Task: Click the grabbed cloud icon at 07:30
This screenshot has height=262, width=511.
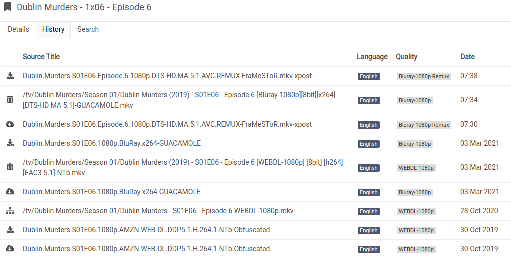Action: 10,124
